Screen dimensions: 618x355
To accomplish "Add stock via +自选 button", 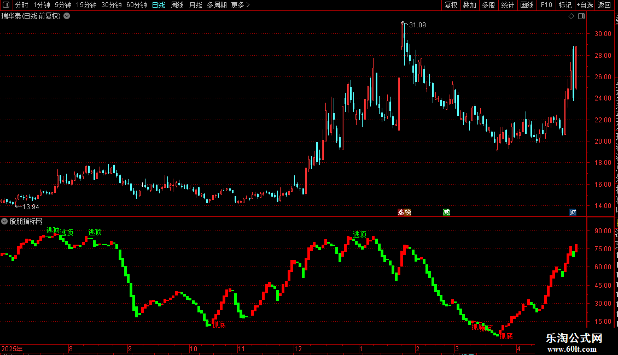I will [585, 5].
